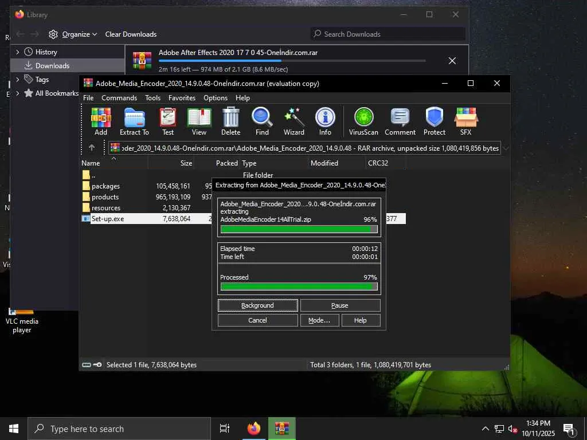Select Downloads in the Library sidebar
Viewport: 587px width, 440px height.
pyautogui.click(x=68, y=65)
